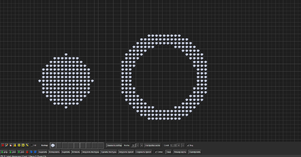Uncheck the Вид checkbox

click(188, 146)
